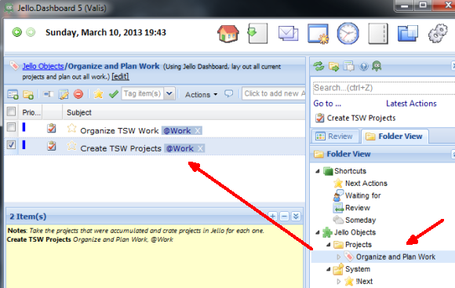Open the Home dashboard house icon
This screenshot has width=455, height=288.
228,34
